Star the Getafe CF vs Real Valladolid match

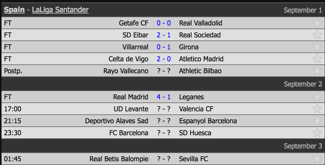317,23
